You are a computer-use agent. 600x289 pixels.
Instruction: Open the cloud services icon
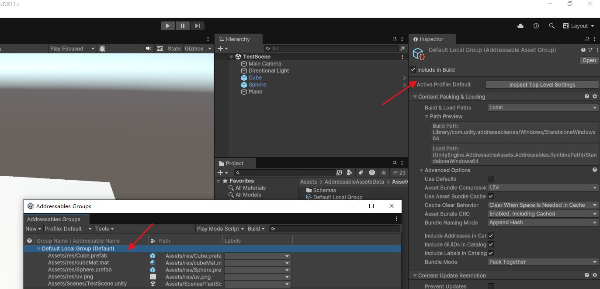[520, 26]
